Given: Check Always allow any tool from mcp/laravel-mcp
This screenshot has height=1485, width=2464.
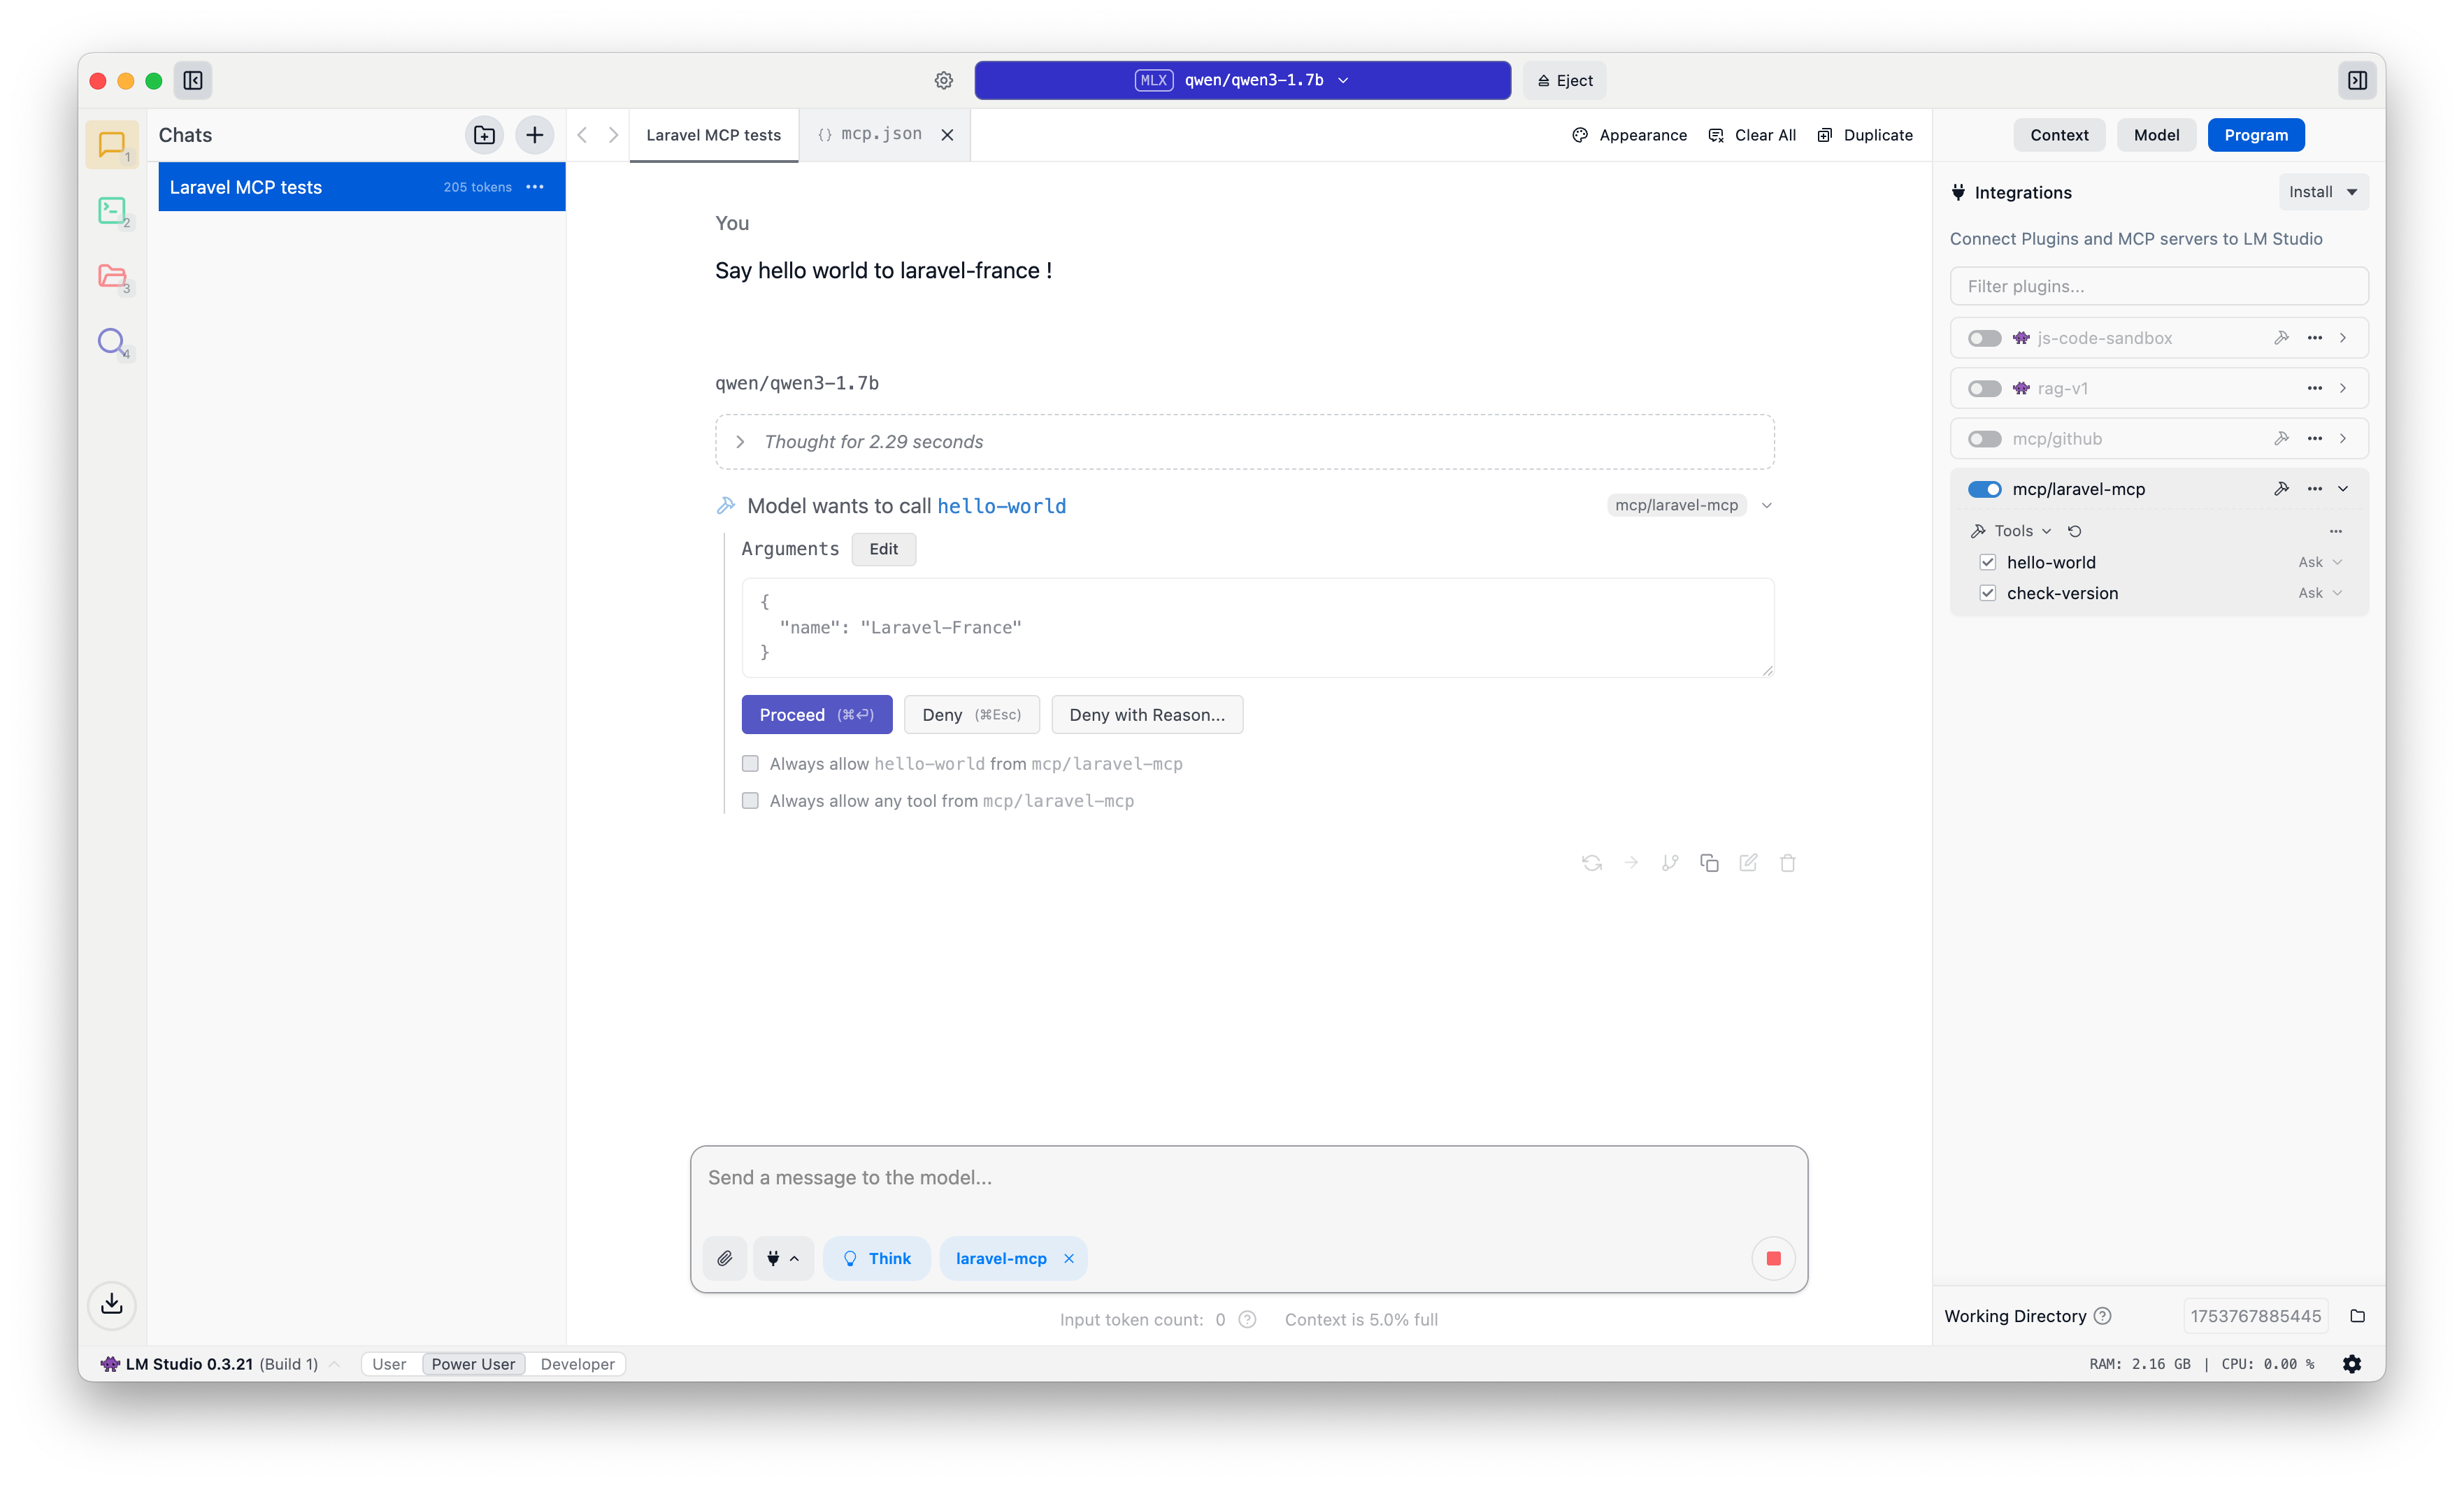Looking at the screenshot, I should pyautogui.click(x=750, y=801).
